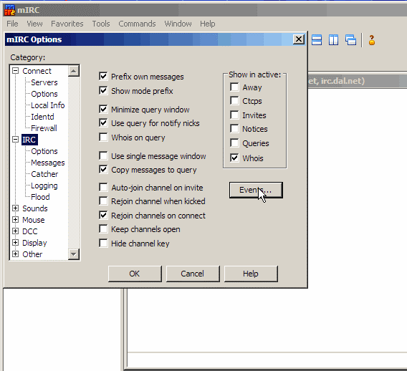Image resolution: width=407 pixels, height=371 pixels.
Task: Close the mIRC Options dialog
Action: tap(299, 39)
